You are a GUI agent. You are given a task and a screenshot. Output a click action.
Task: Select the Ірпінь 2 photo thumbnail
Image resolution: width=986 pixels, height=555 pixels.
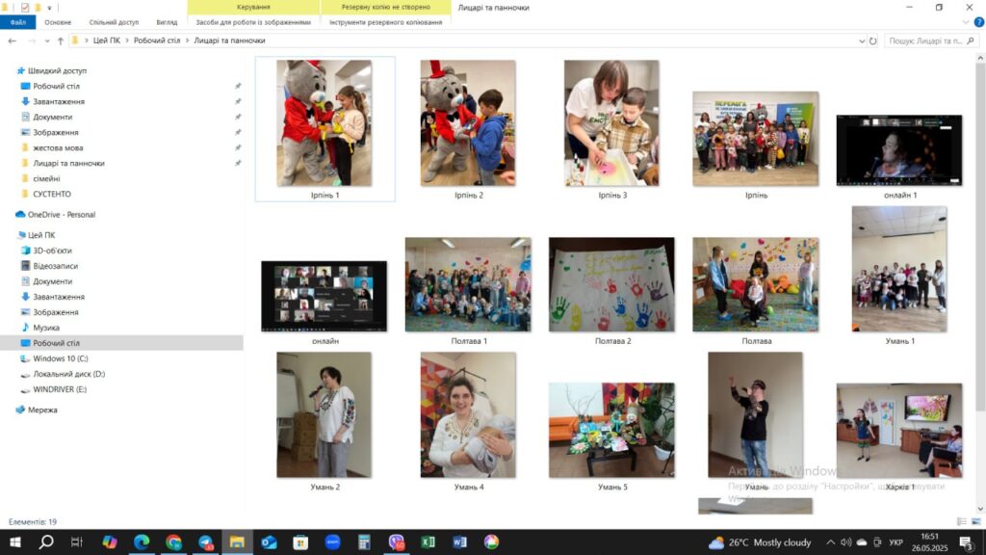pos(469,123)
